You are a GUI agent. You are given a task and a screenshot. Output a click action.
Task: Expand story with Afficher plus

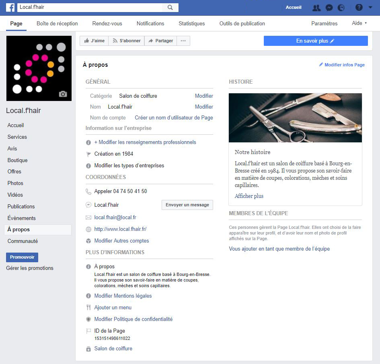249,196
